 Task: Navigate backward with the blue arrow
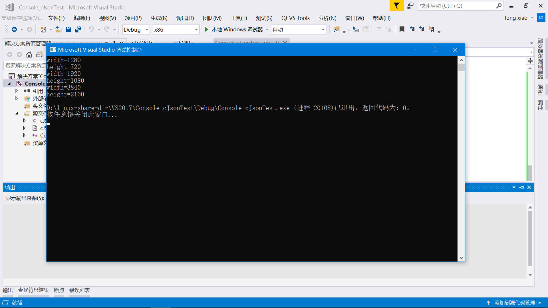click(14, 29)
